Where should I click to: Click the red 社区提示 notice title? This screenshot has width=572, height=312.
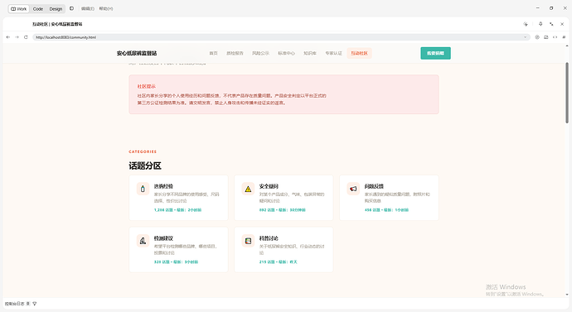click(x=147, y=86)
